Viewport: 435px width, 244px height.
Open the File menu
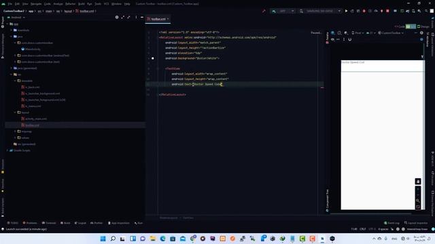tap(10, 4)
